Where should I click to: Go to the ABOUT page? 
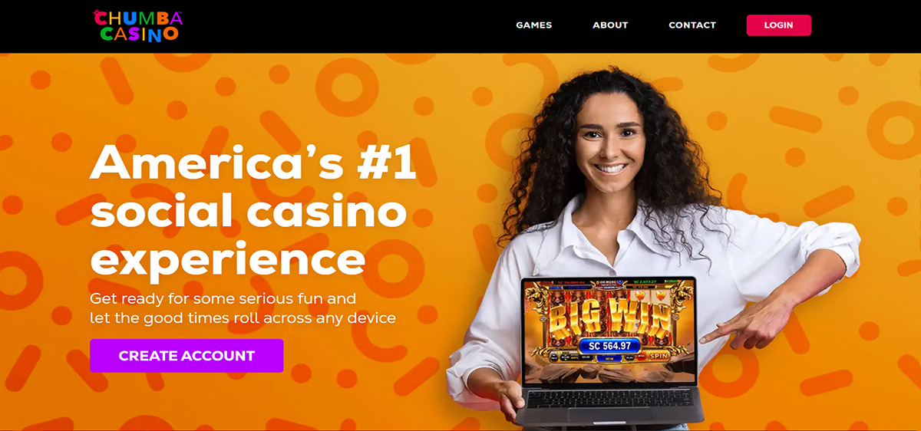pyautogui.click(x=610, y=25)
